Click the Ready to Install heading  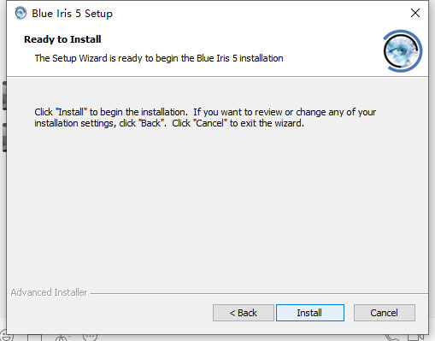pyautogui.click(x=62, y=39)
